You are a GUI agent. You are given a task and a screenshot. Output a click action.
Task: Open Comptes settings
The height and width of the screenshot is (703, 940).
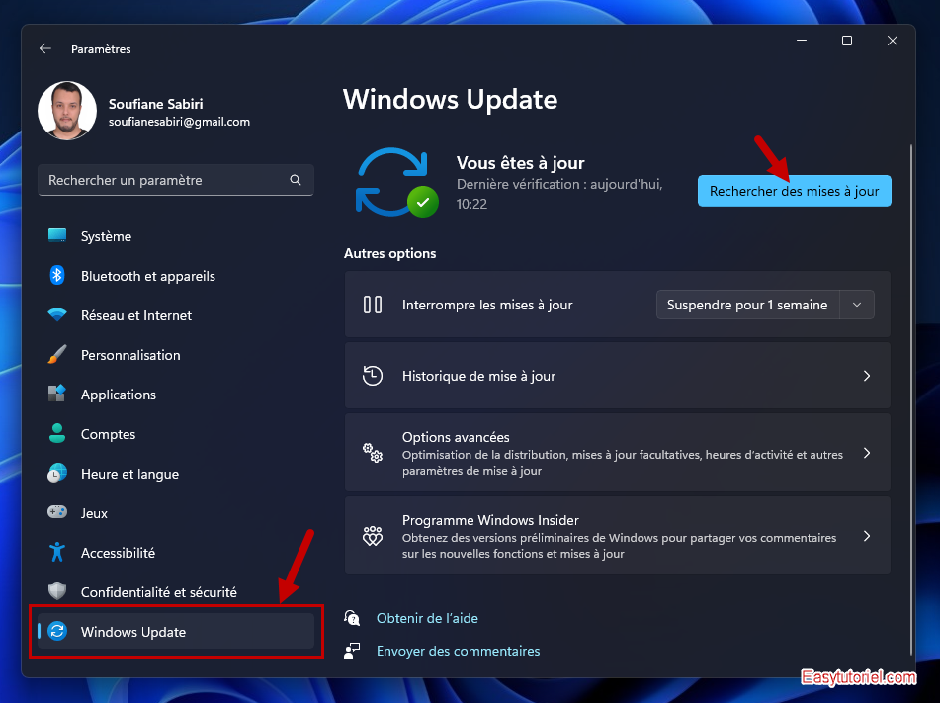176,434
